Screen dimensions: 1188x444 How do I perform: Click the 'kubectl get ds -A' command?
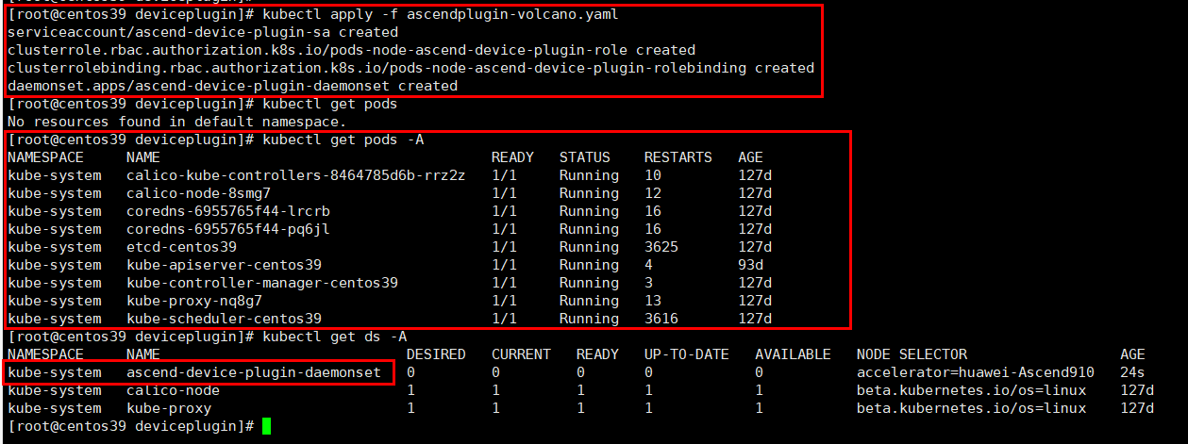click(x=335, y=337)
